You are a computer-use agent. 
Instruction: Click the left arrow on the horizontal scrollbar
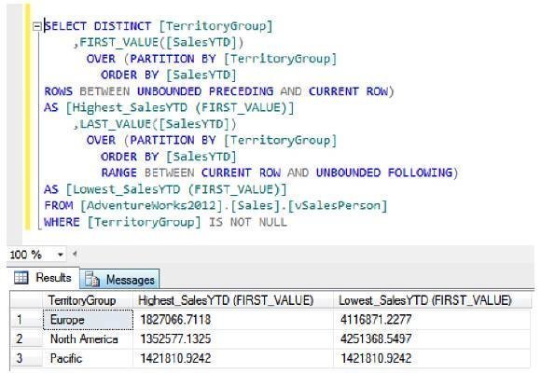click(x=75, y=255)
